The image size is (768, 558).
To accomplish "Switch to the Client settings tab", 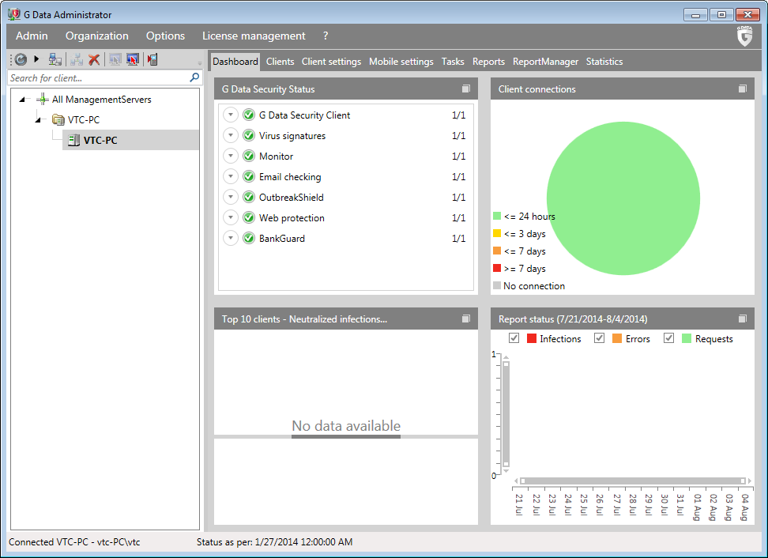I will [331, 62].
